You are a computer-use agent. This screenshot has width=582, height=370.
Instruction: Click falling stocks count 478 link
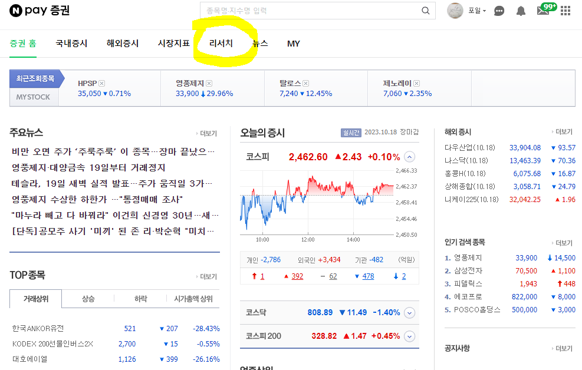[x=368, y=276]
